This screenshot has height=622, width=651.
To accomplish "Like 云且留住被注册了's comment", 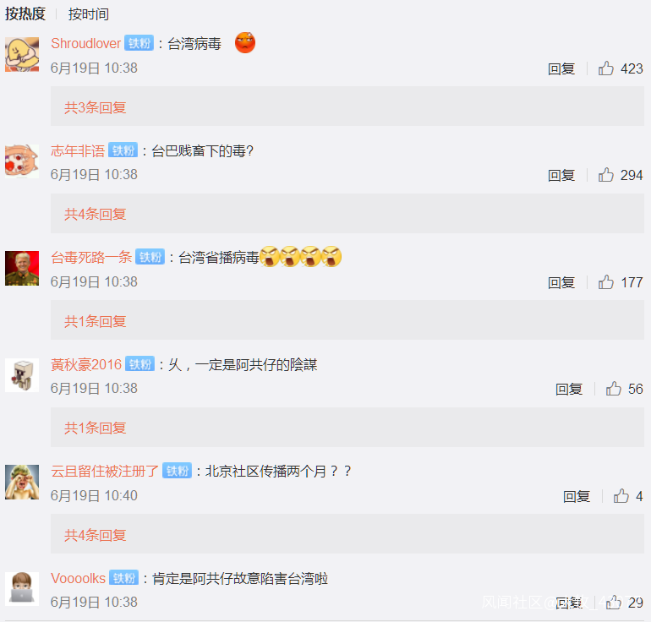I will pyautogui.click(x=621, y=496).
